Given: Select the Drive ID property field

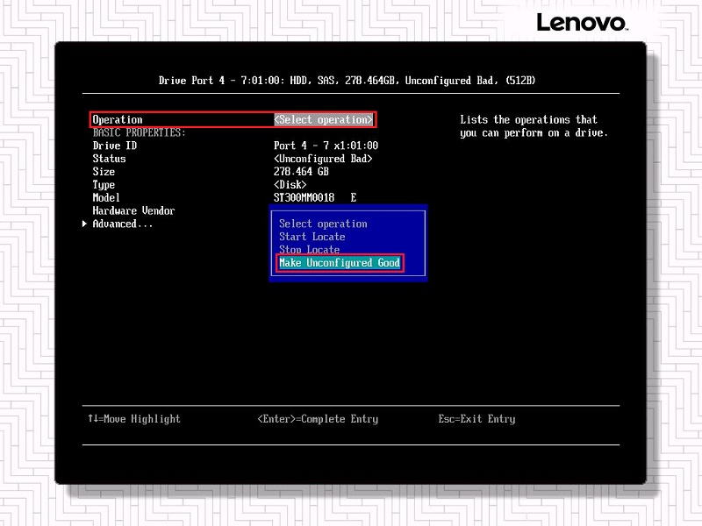Looking at the screenshot, I should (x=114, y=145).
